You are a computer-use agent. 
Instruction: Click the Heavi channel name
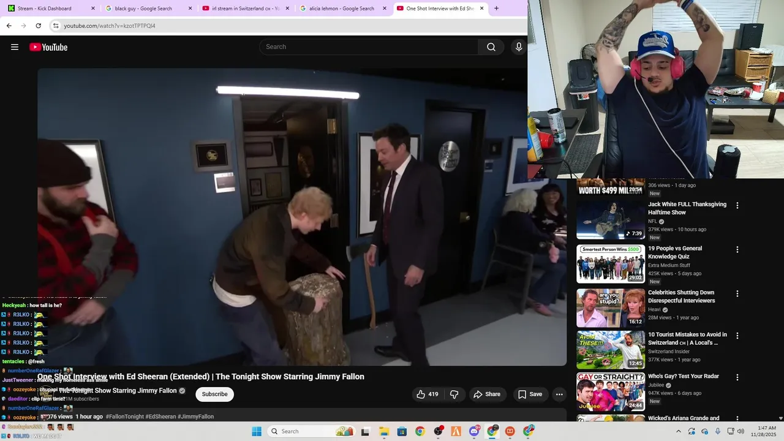point(655,310)
